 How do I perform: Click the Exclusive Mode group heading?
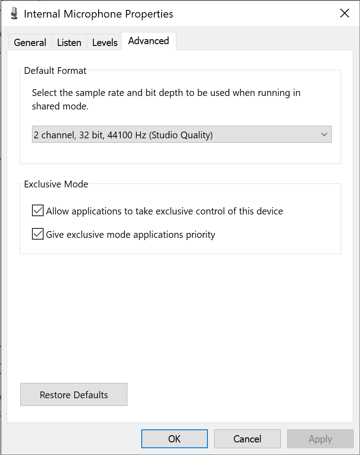click(56, 184)
